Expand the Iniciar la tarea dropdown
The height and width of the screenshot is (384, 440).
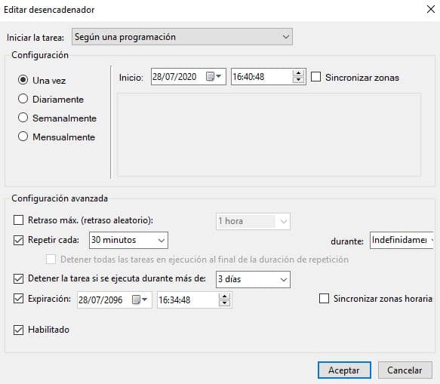tap(182, 37)
